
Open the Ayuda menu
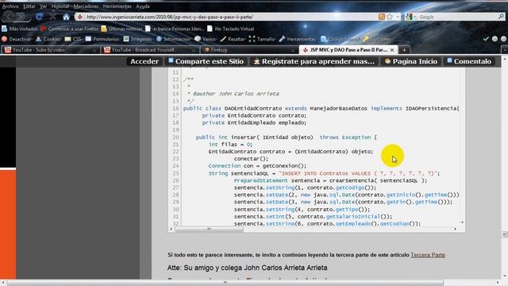click(x=143, y=6)
